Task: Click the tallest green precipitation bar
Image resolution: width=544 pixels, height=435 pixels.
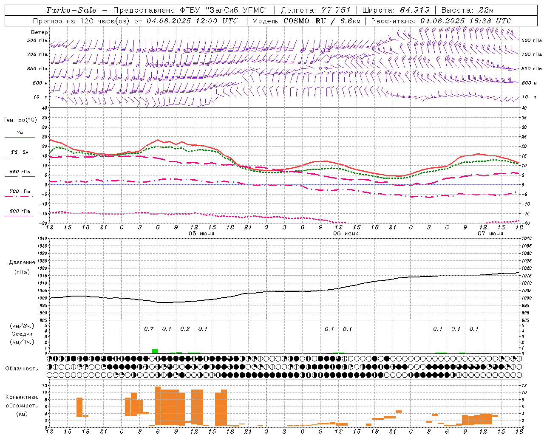Action: tap(155, 351)
